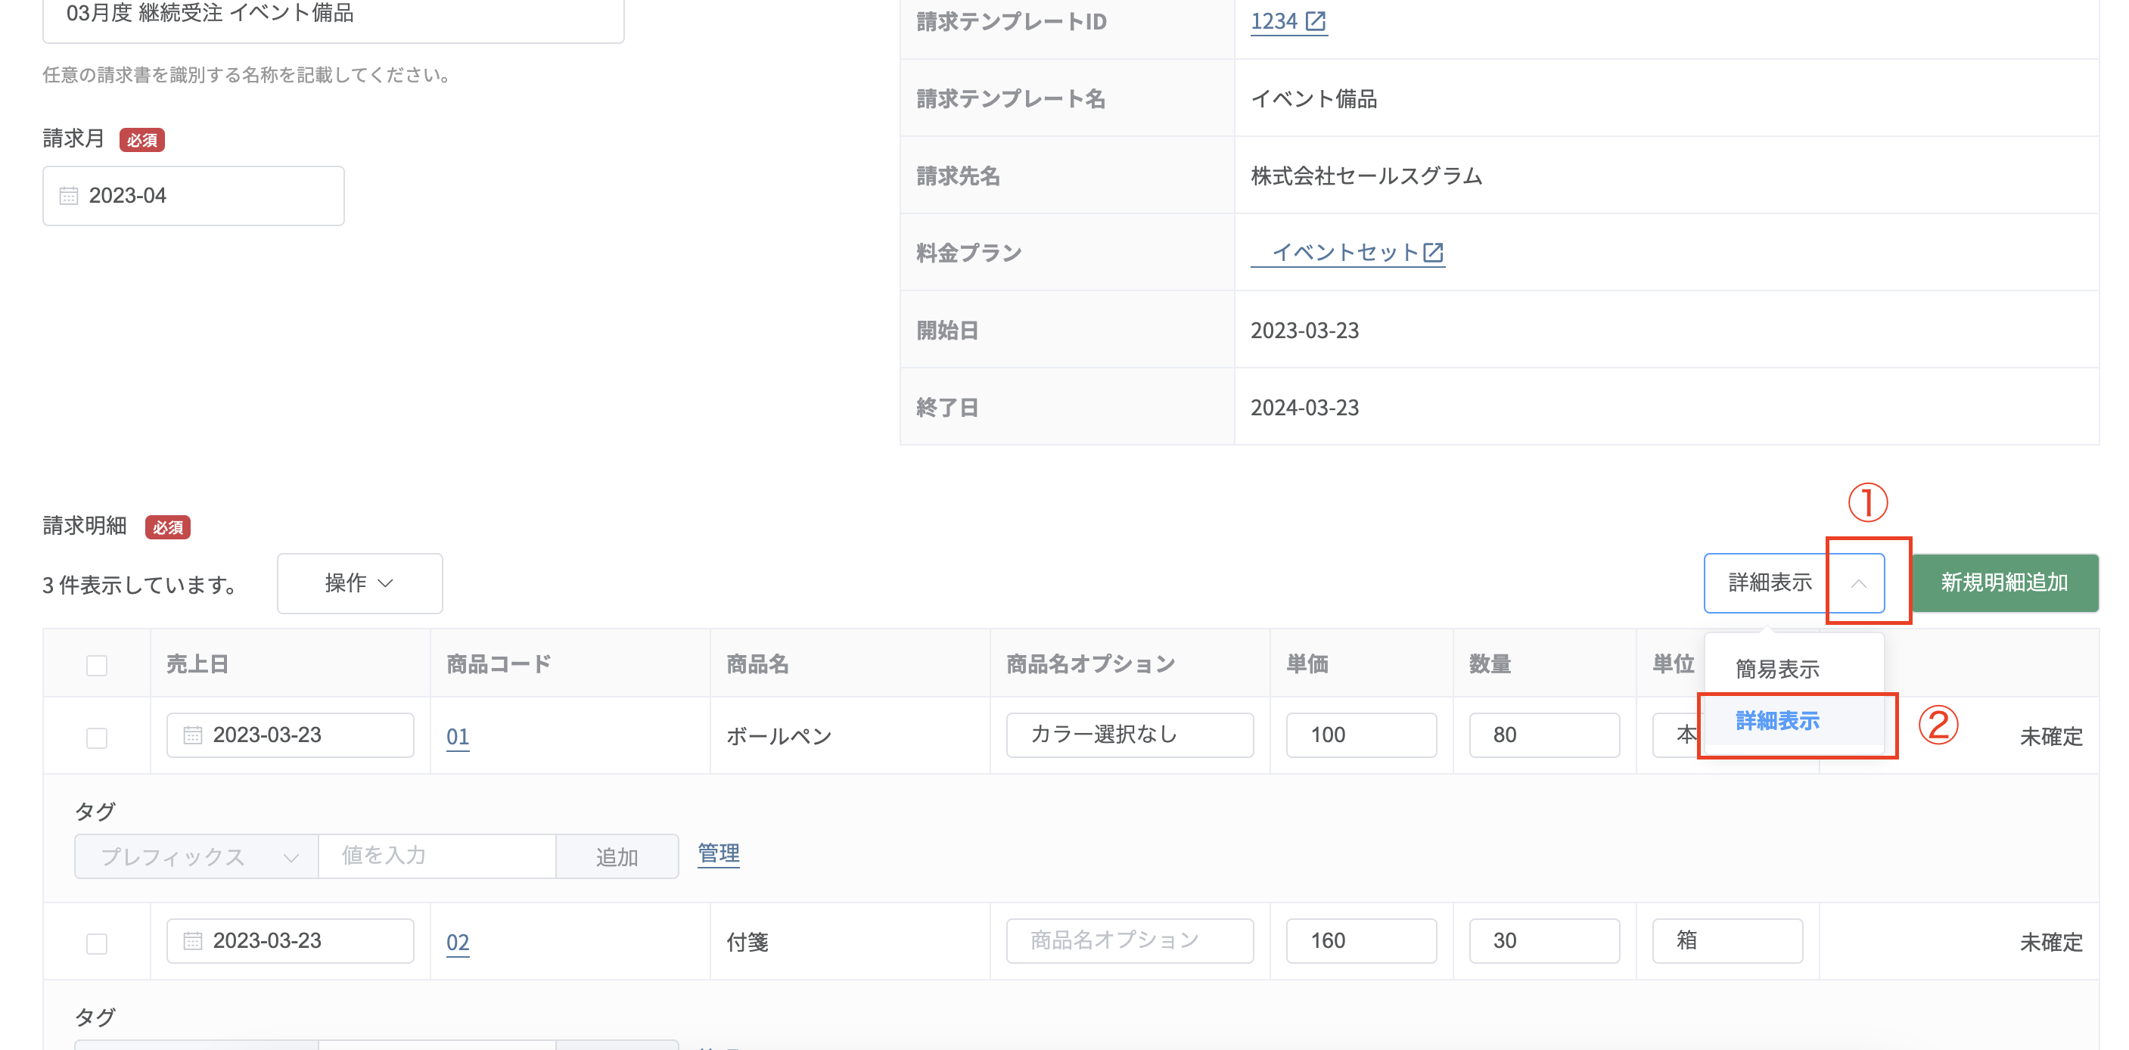Check the 付箋 row checkbox

click(x=97, y=943)
